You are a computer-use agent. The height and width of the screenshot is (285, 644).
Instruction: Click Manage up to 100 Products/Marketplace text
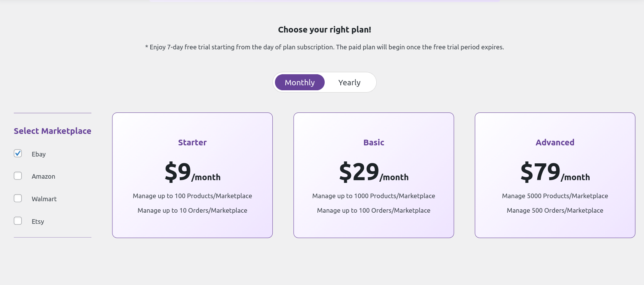pyautogui.click(x=192, y=195)
